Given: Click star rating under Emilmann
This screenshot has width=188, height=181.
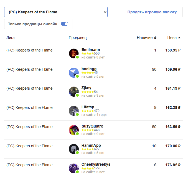Looking at the screenshot, I should click(87, 53).
